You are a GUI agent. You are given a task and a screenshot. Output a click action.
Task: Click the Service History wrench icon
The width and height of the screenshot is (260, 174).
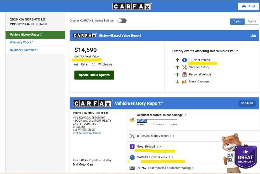[184, 67]
